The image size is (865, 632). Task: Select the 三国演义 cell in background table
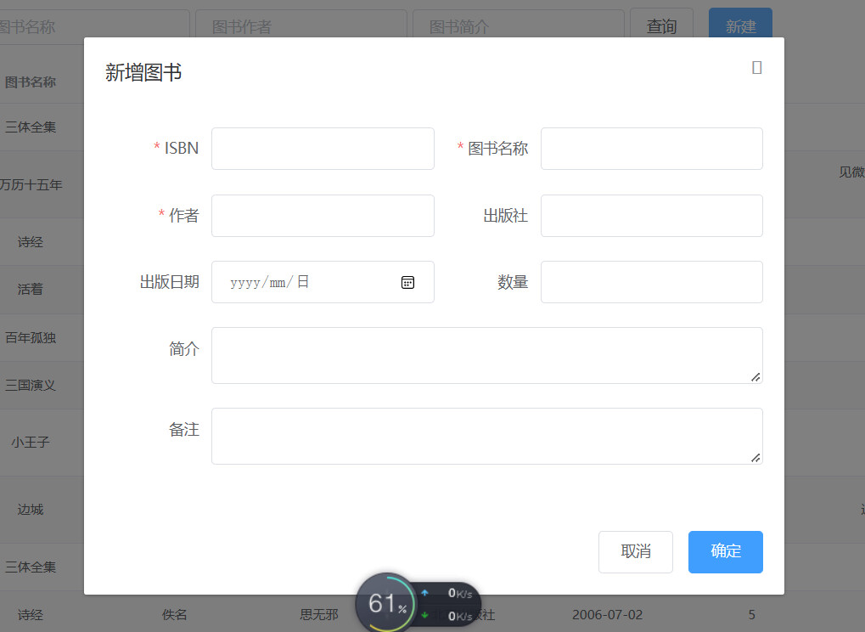coord(31,386)
